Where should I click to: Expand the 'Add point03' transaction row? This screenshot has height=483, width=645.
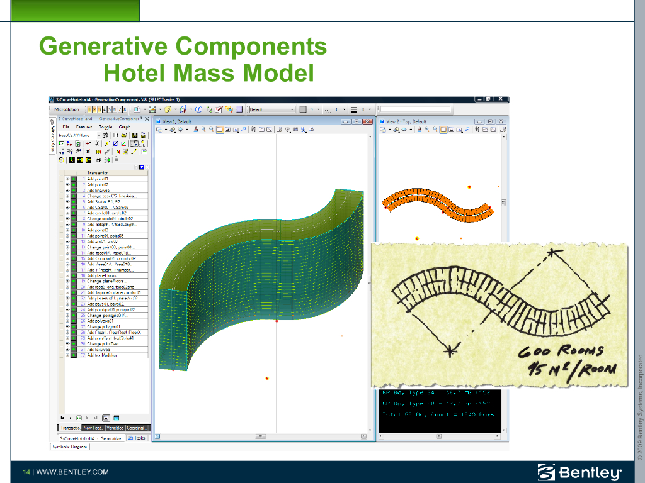point(67,230)
